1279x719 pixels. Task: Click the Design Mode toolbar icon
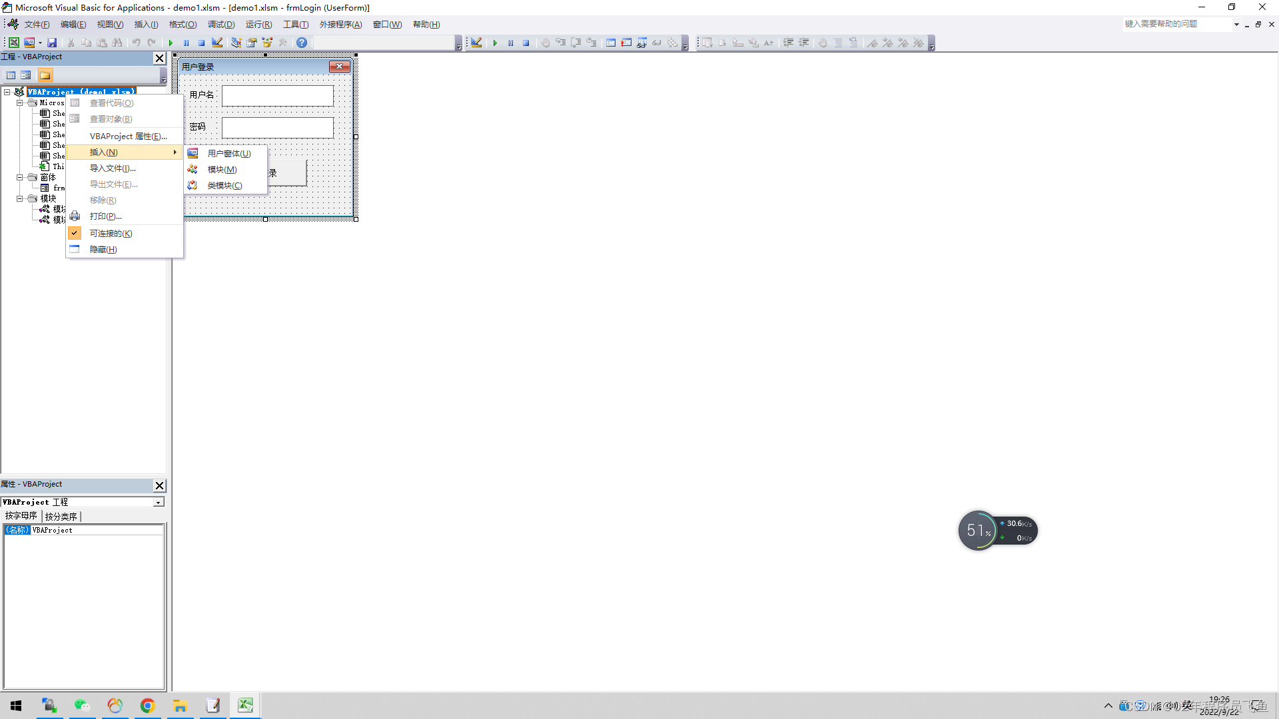click(217, 43)
